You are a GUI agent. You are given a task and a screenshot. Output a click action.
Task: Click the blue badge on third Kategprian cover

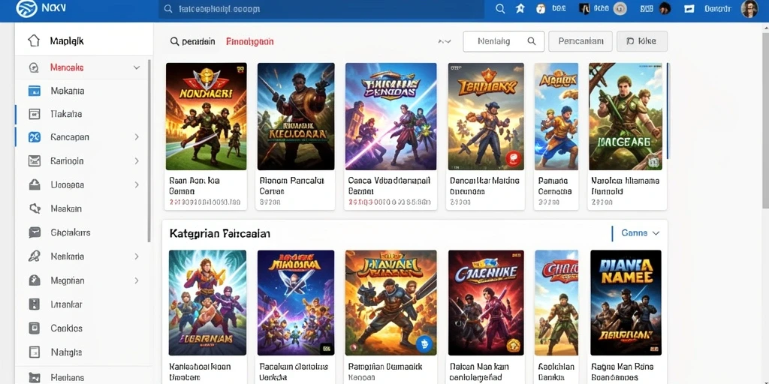(424, 343)
